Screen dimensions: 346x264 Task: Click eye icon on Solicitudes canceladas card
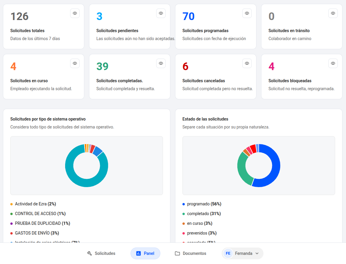point(247,63)
